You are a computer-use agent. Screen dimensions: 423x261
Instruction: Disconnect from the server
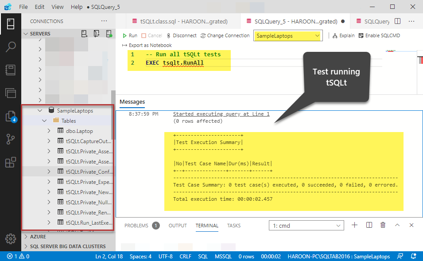pyautogui.click(x=182, y=35)
